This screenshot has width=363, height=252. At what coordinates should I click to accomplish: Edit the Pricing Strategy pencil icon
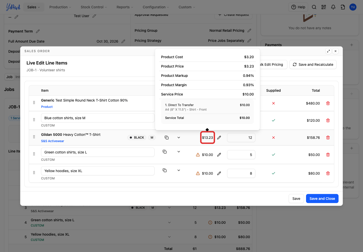tap(249, 41)
